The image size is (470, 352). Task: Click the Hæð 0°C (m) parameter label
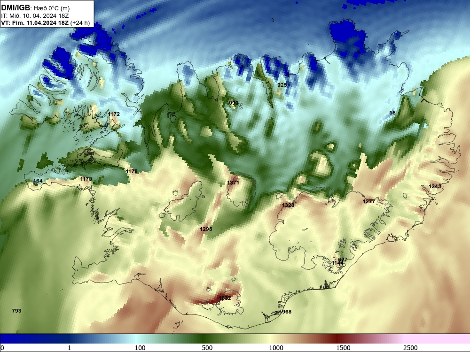pos(52,8)
